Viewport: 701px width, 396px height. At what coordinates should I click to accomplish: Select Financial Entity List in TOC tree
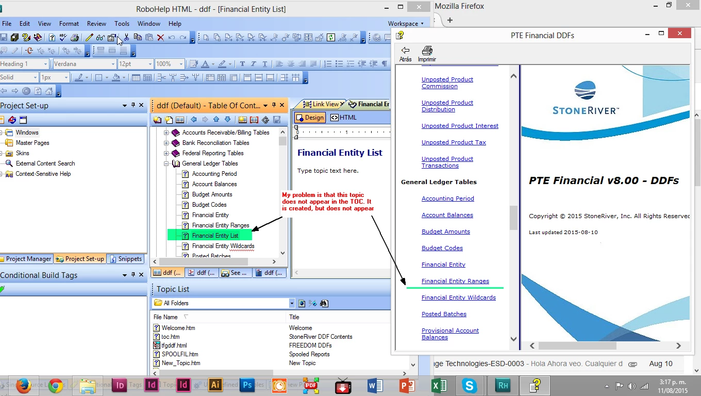point(215,236)
